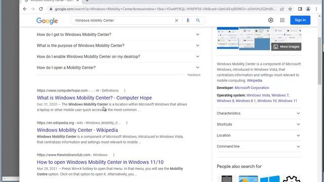Expand 'How do I enable Windows Mobility Center on my desktop?'
Viewport: 324px width, 182px height.
[x=118, y=57]
